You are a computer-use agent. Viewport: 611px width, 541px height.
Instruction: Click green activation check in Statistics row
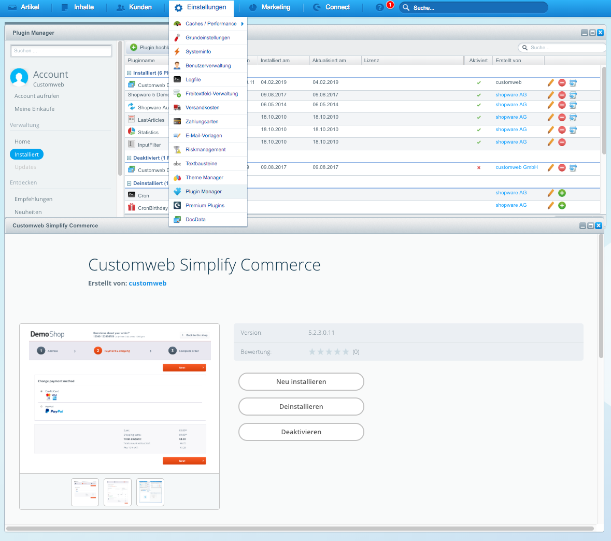point(479,130)
